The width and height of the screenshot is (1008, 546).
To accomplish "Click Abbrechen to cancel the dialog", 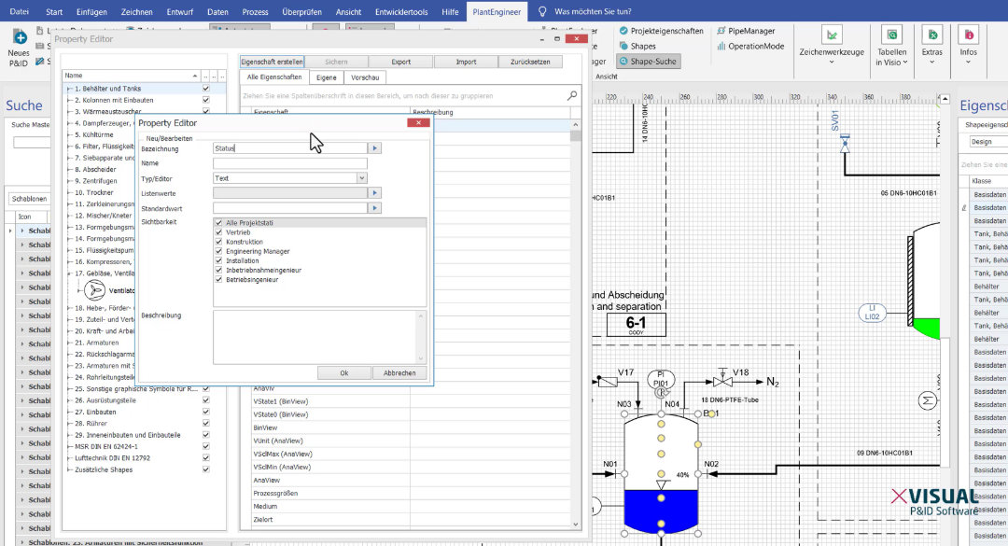I will coord(399,373).
